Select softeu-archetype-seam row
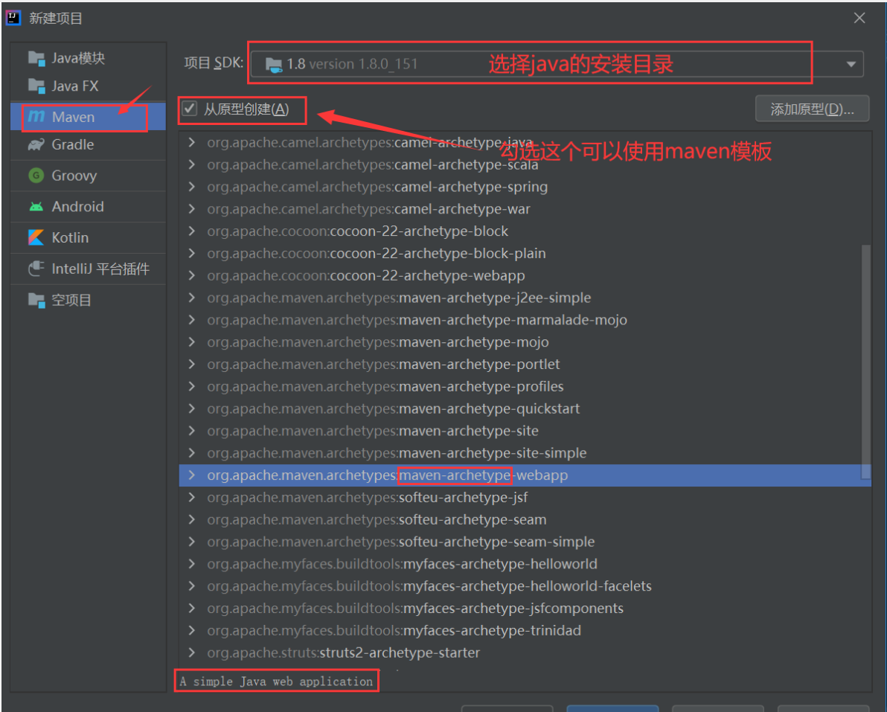Screen dimensions: 887x712 (525, 520)
